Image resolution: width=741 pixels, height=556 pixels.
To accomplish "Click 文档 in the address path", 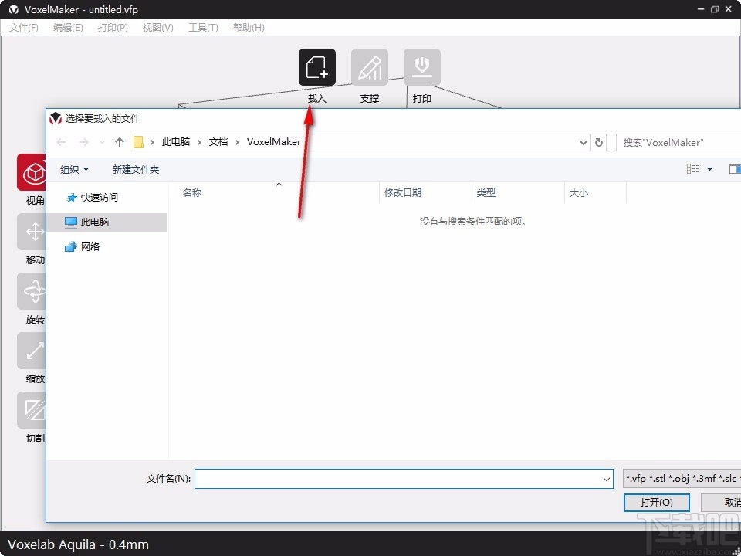I will click(x=218, y=142).
